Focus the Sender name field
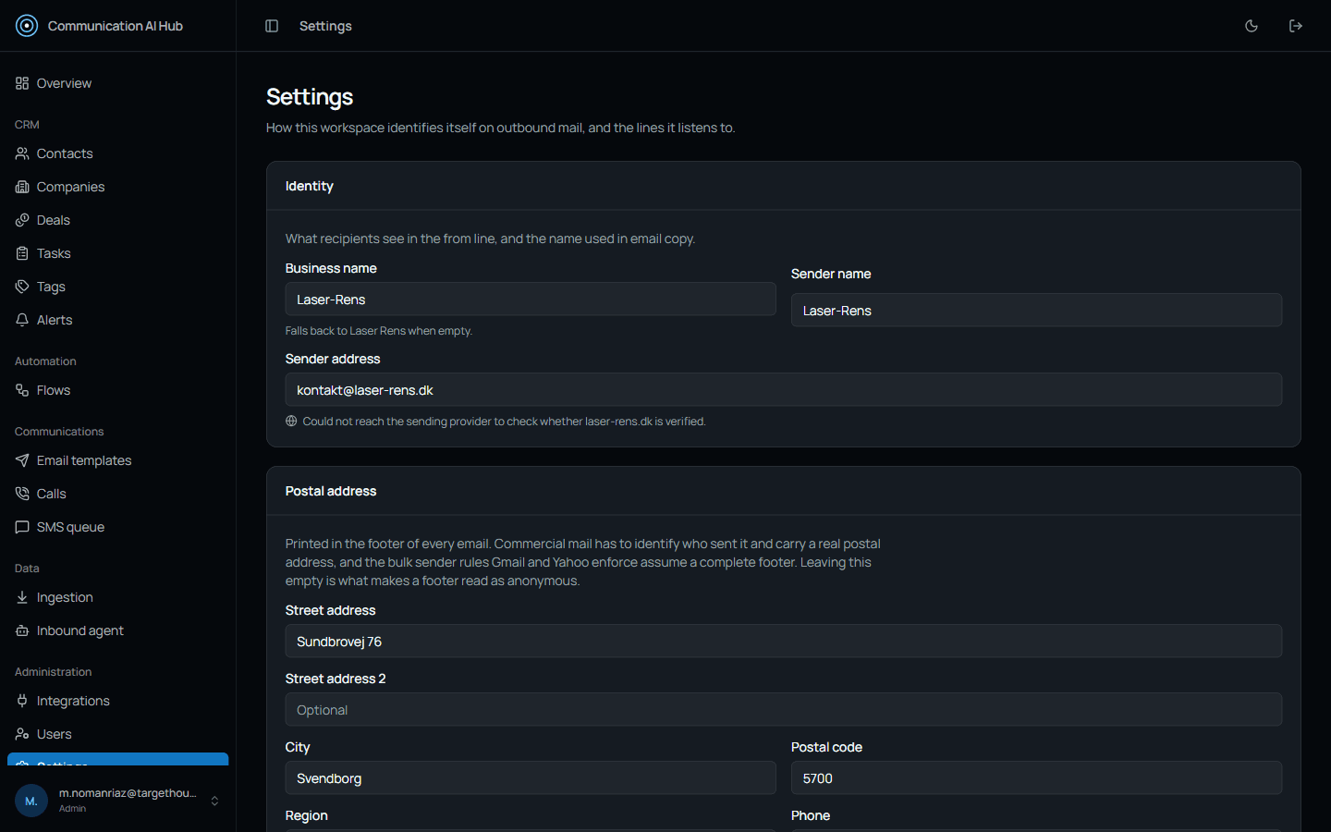This screenshot has height=832, width=1331. (1036, 311)
